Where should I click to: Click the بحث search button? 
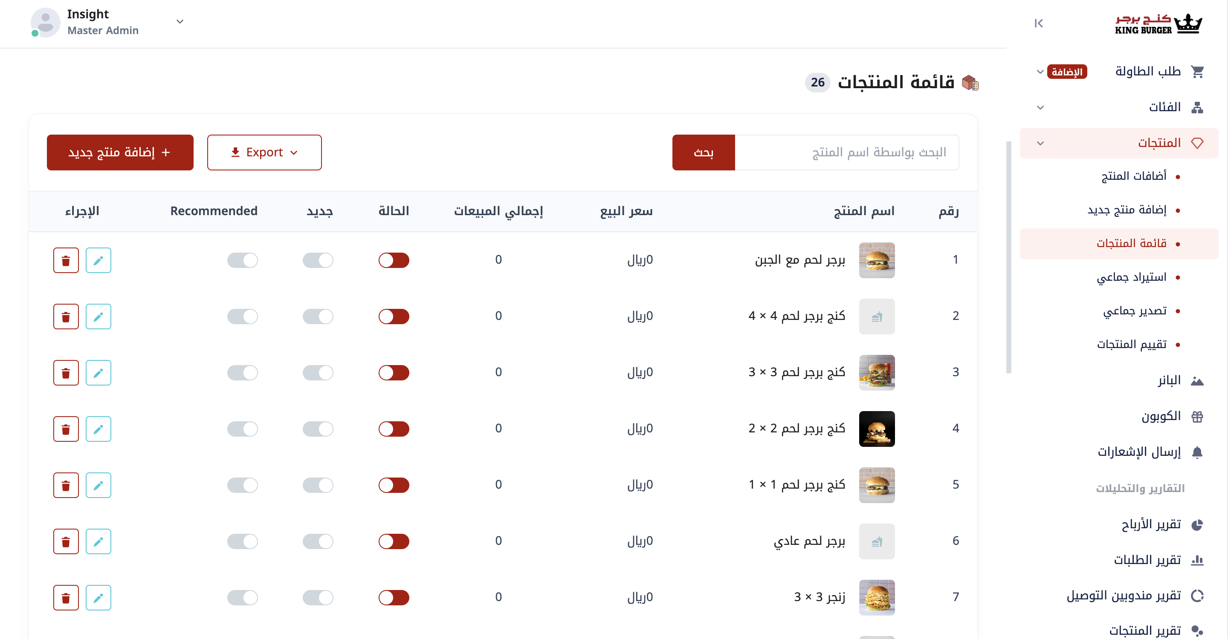click(x=703, y=153)
